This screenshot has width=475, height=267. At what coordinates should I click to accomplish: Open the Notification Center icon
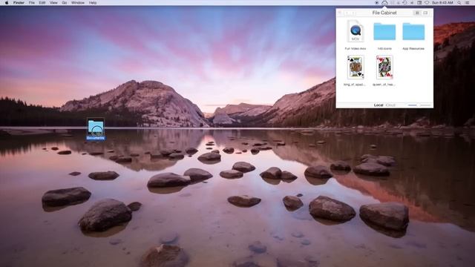coord(467,3)
